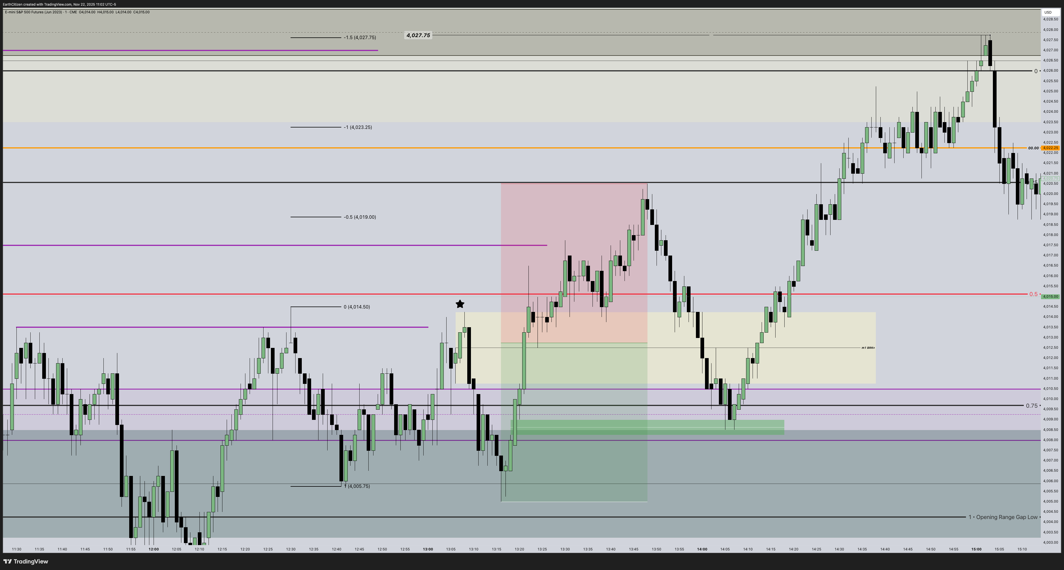
Task: Click the orange 4,022.25 price tag
Action: tap(1050, 148)
